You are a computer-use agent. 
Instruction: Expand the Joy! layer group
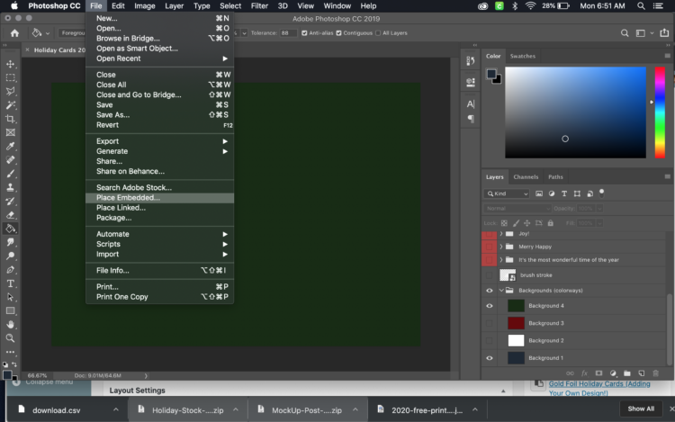pyautogui.click(x=501, y=234)
